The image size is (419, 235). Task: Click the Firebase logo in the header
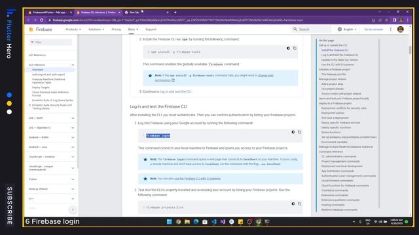tap(41, 29)
